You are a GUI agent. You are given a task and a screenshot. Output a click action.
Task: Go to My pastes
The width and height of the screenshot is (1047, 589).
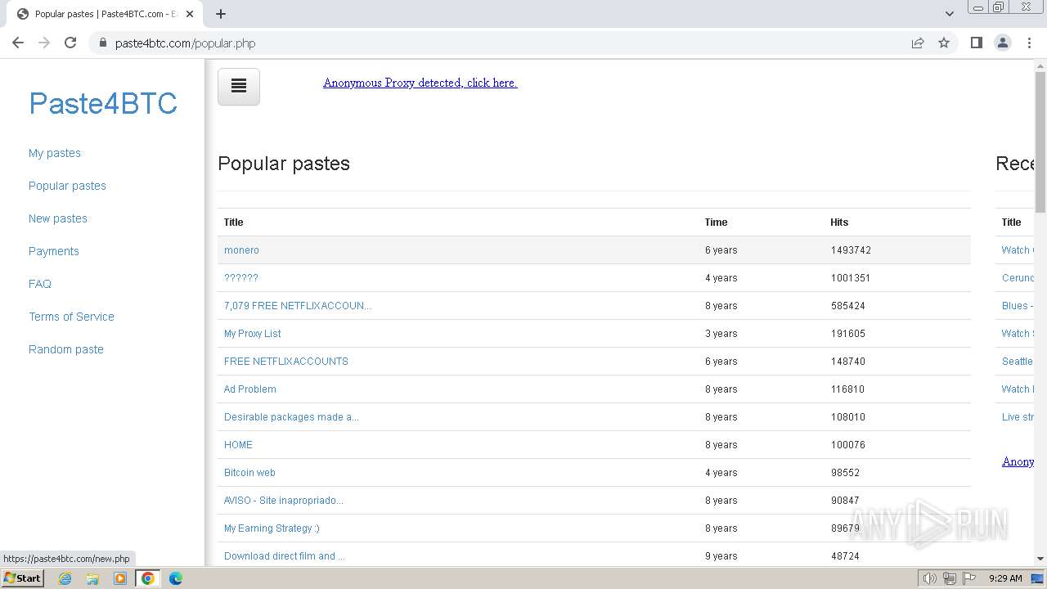[55, 153]
